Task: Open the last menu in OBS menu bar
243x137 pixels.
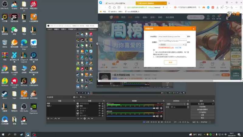Action: (x=92, y=29)
